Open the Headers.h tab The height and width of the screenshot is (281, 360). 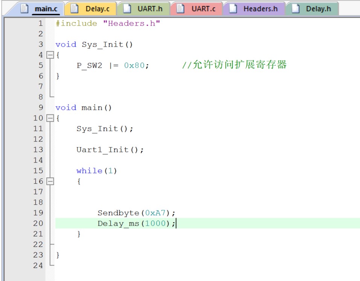[260, 8]
